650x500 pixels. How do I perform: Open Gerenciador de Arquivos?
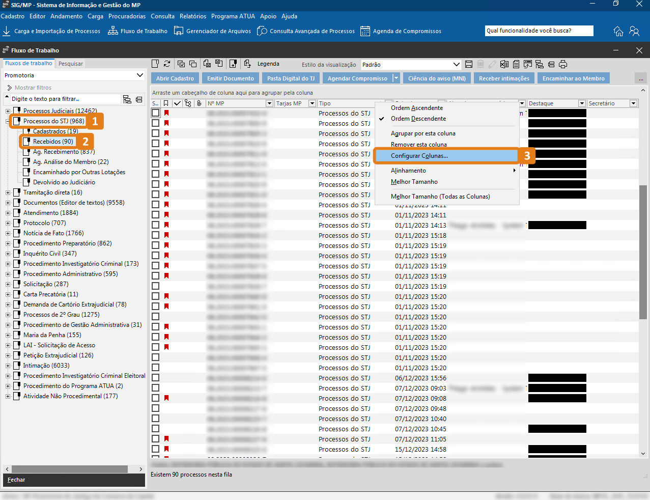[x=212, y=31]
